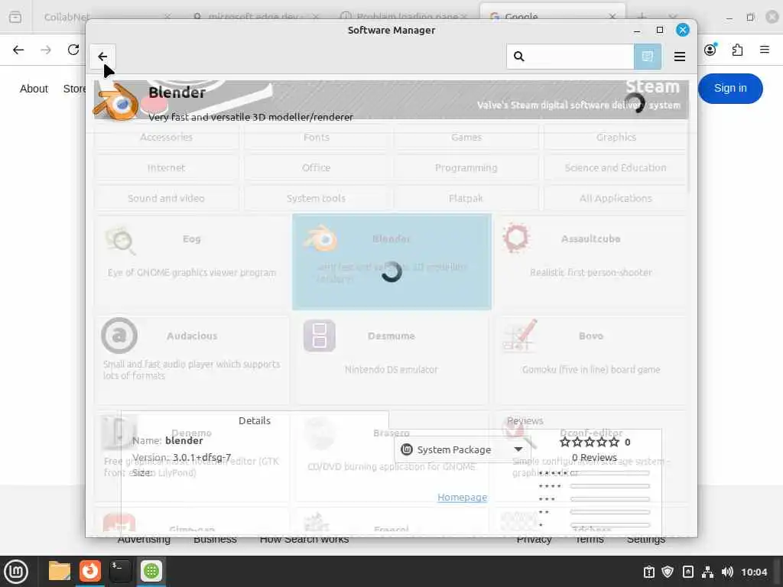The height and width of the screenshot is (587, 783).
Task: Click the Desmume DS icon
Action: pyautogui.click(x=319, y=336)
